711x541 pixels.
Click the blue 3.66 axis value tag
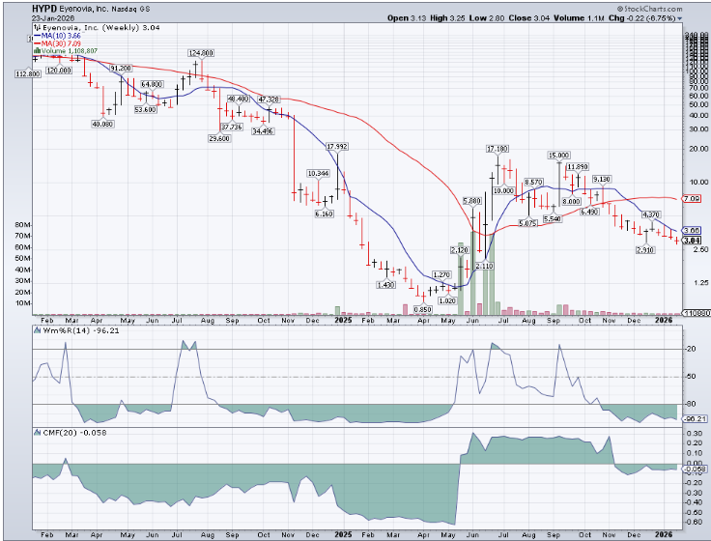point(690,230)
